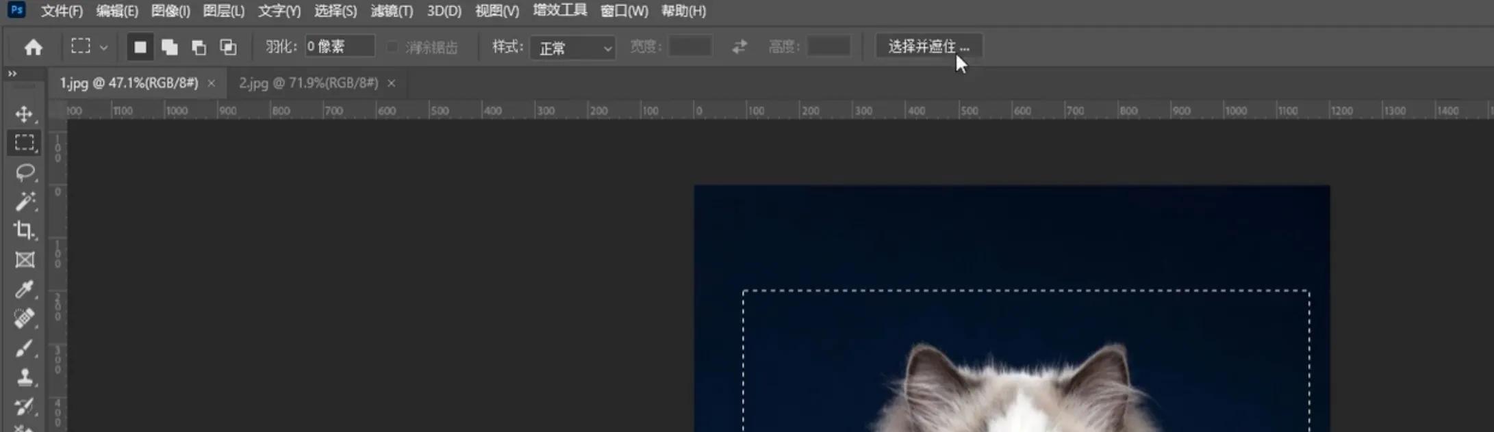Image resolution: width=1494 pixels, height=432 pixels.
Task: Close the 1.jpg document tab
Action: (212, 83)
